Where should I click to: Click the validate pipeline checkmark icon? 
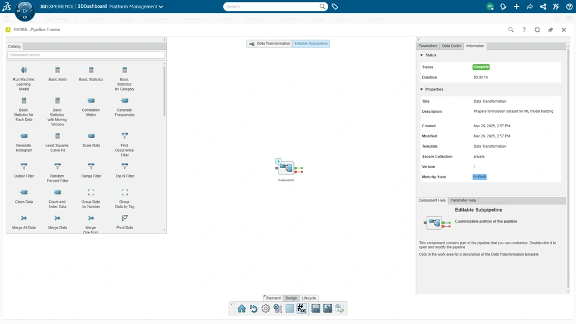tap(340, 308)
